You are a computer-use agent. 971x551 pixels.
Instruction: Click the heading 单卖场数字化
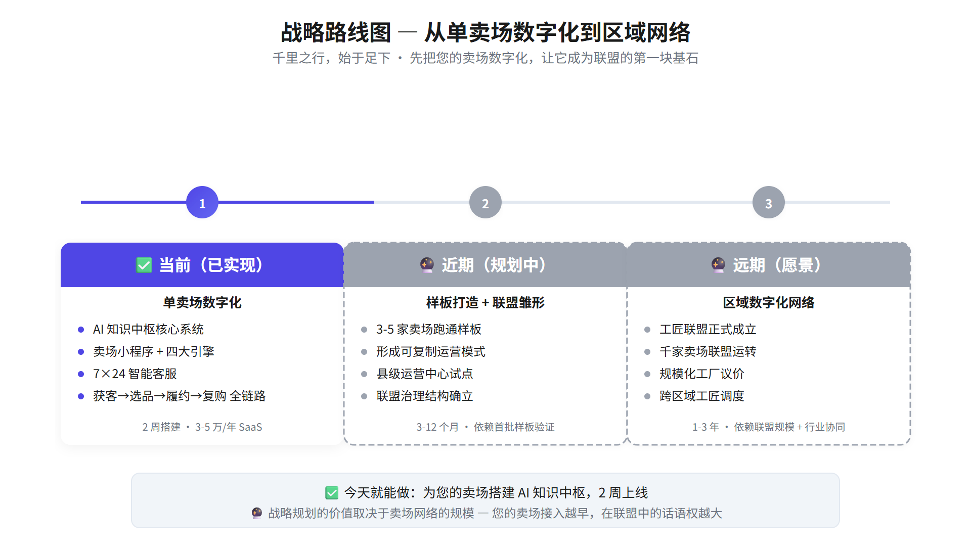pyautogui.click(x=202, y=302)
